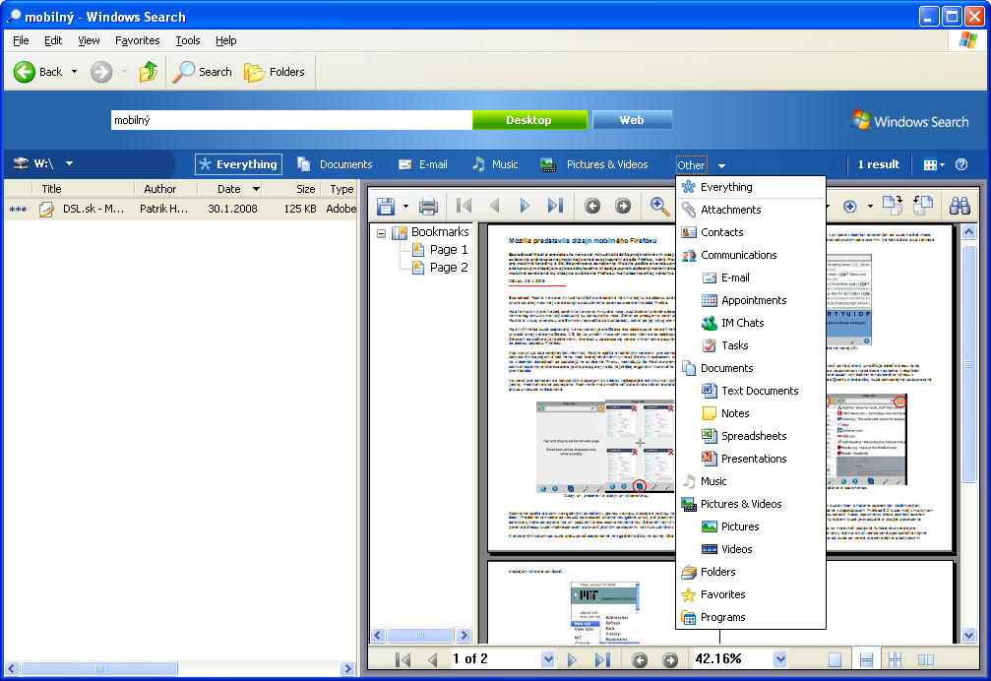Screen dimensions: 991x681
Task: Click the Web search button
Action: point(632,120)
